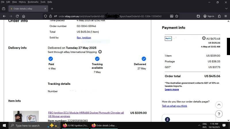This screenshot has width=230, height=129.
Task: Open the Bookmarks menu
Action: tap(33, 2)
